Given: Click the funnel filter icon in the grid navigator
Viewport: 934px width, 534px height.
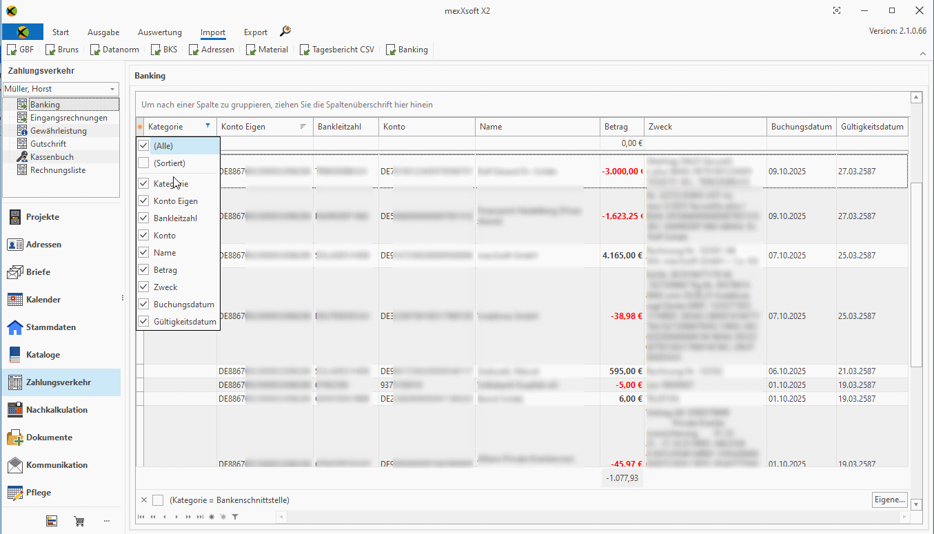Looking at the screenshot, I should click(234, 517).
